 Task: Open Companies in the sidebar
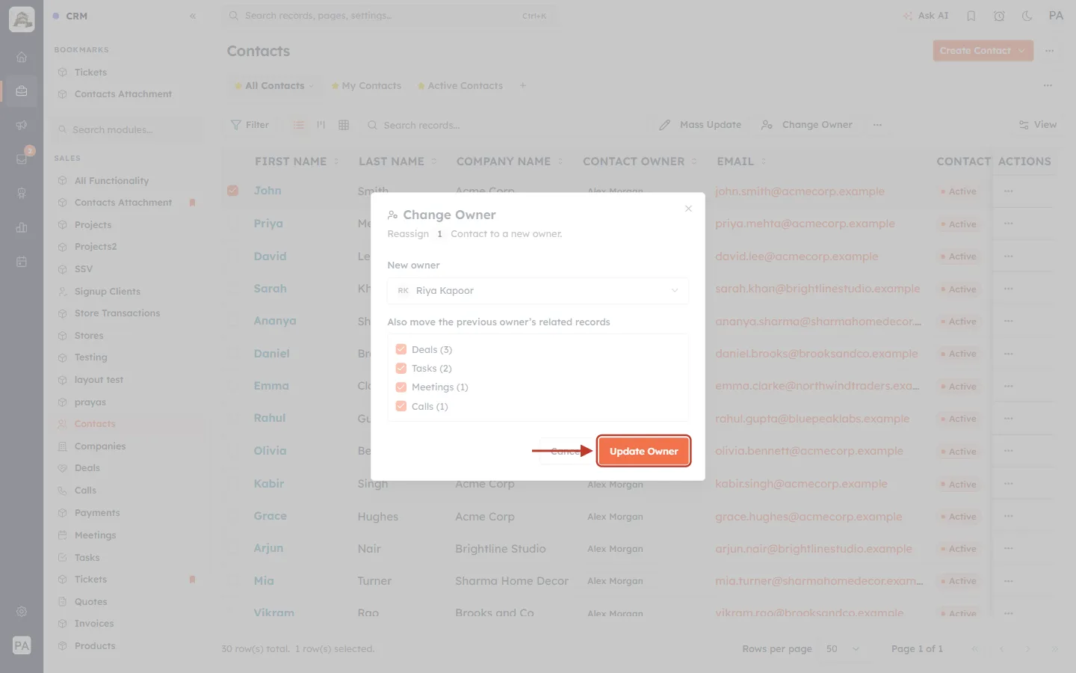(x=99, y=446)
